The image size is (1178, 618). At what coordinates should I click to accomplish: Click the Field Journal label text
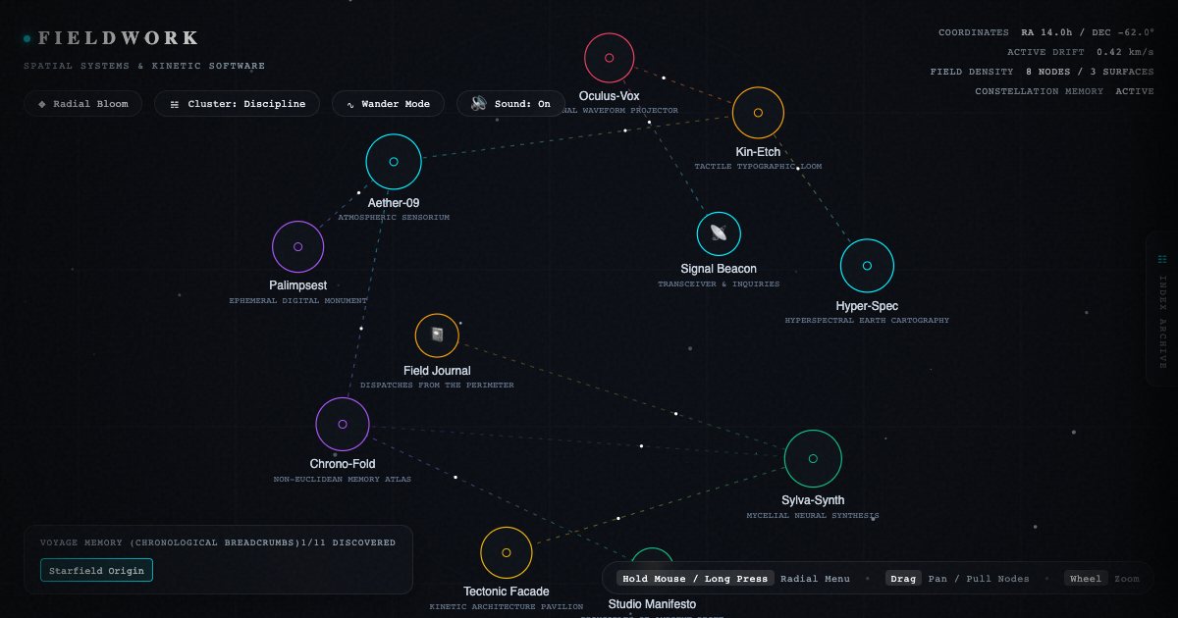pos(437,371)
